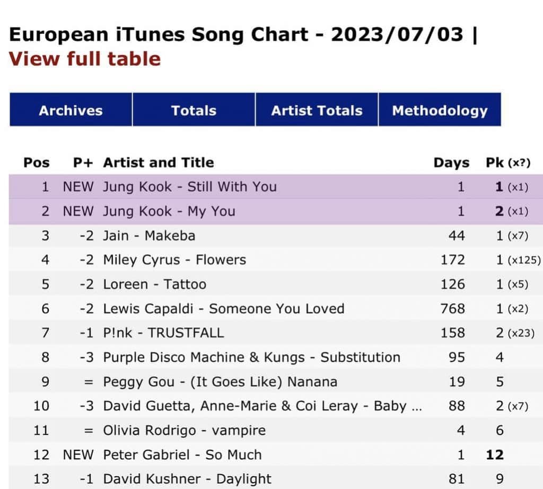
Task: Click the P!nk - TRUSTFALL row
Action: point(163,333)
